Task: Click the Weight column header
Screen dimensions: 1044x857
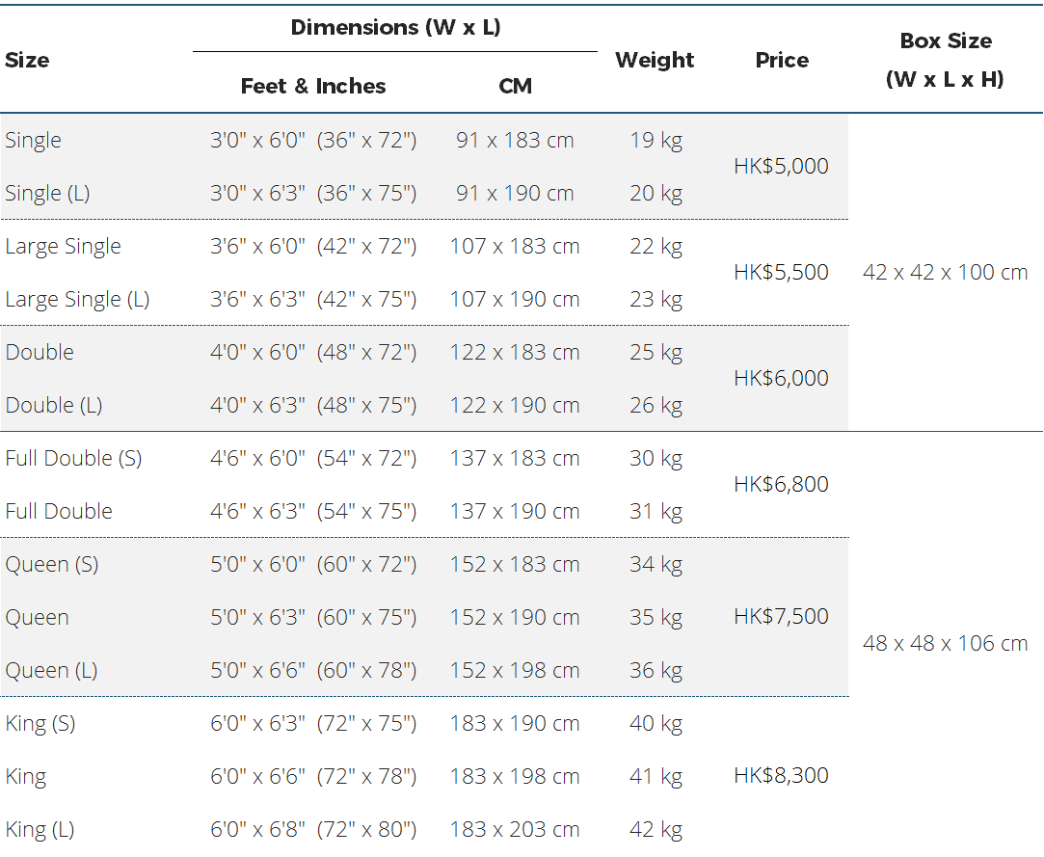Action: click(655, 60)
